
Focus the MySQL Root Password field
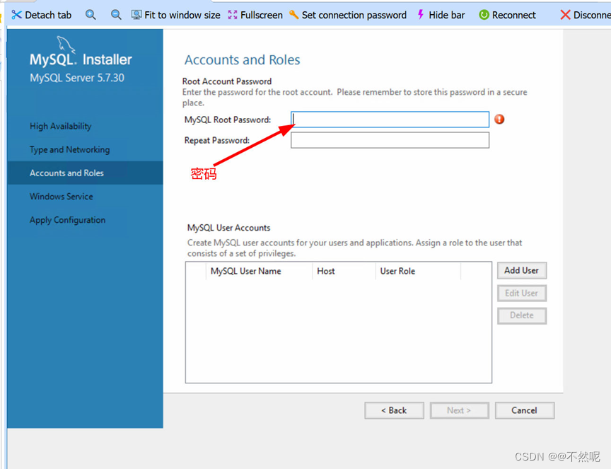pos(390,120)
